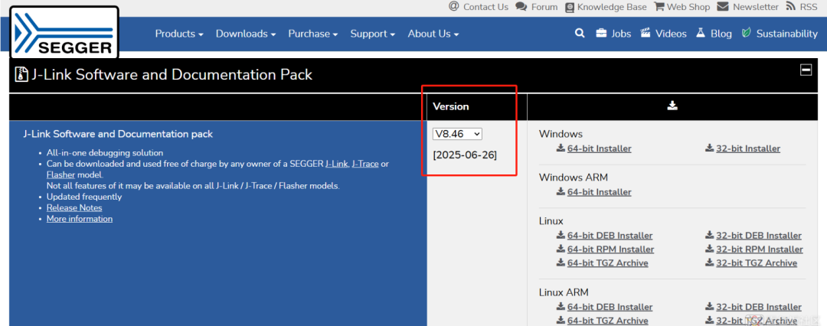Click the download icon column header

672,106
